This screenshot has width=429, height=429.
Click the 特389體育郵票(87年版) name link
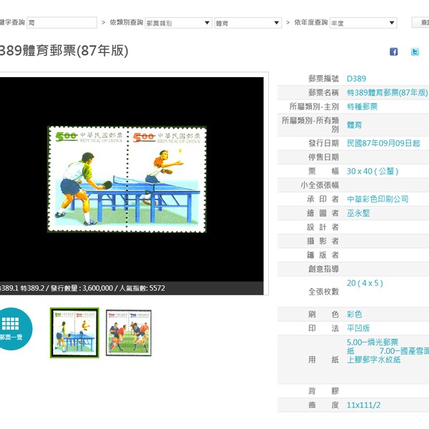coord(387,93)
